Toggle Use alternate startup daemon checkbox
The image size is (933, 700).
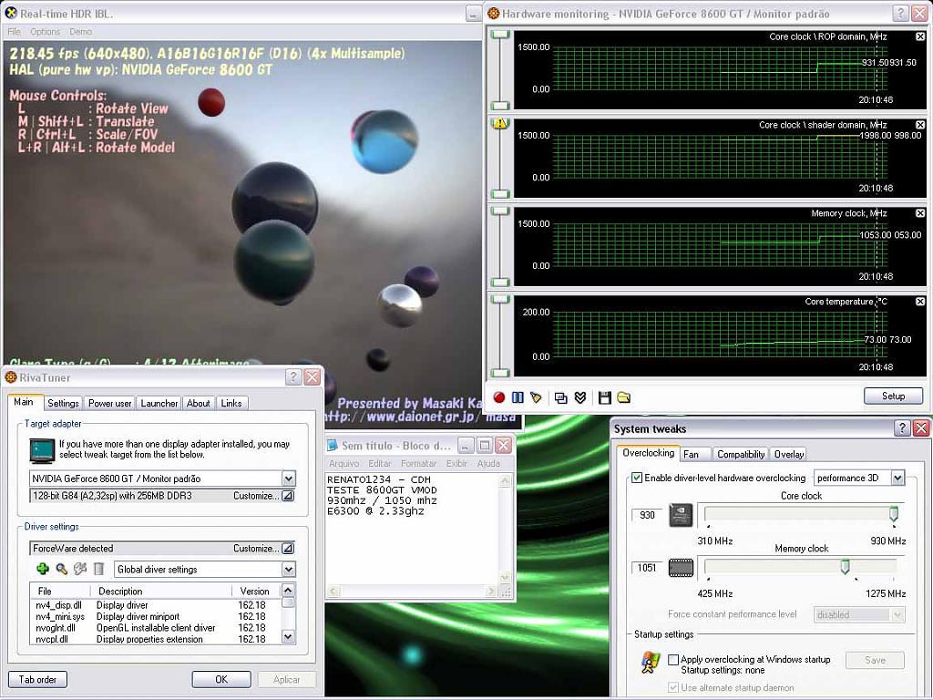pyautogui.click(x=673, y=687)
